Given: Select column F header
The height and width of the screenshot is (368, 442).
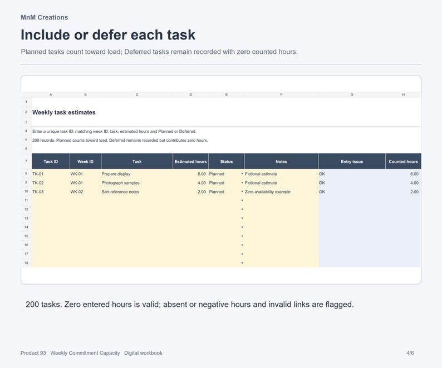Looking at the screenshot, I should (x=281, y=95).
